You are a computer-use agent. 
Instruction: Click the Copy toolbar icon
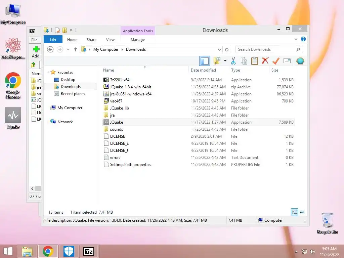[x=244, y=61]
